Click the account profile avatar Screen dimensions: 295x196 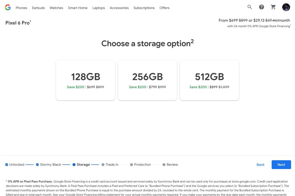pyautogui.click(x=286, y=7)
